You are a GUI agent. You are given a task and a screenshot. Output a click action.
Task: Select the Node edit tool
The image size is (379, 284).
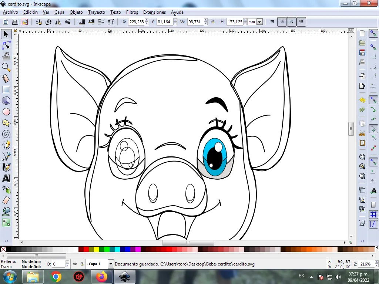6,45
